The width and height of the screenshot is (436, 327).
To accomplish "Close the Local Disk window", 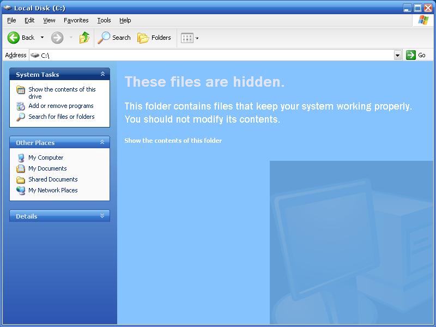I will tap(428, 8).
